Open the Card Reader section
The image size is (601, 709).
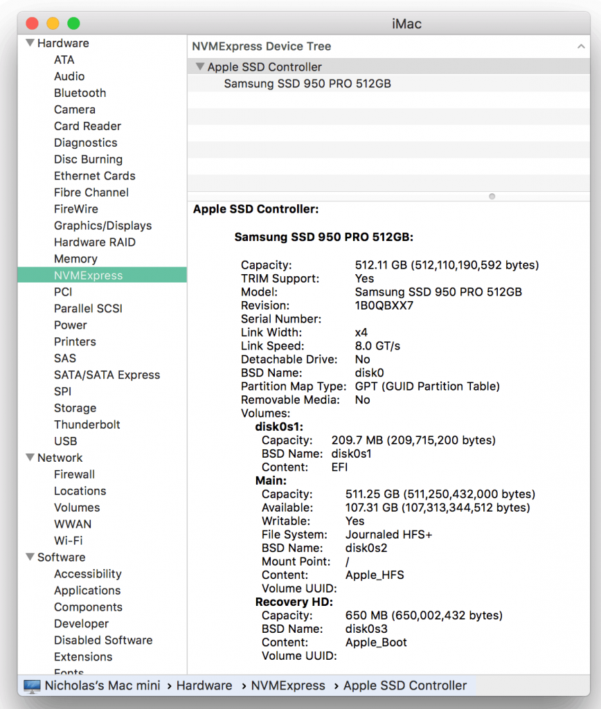click(x=88, y=126)
